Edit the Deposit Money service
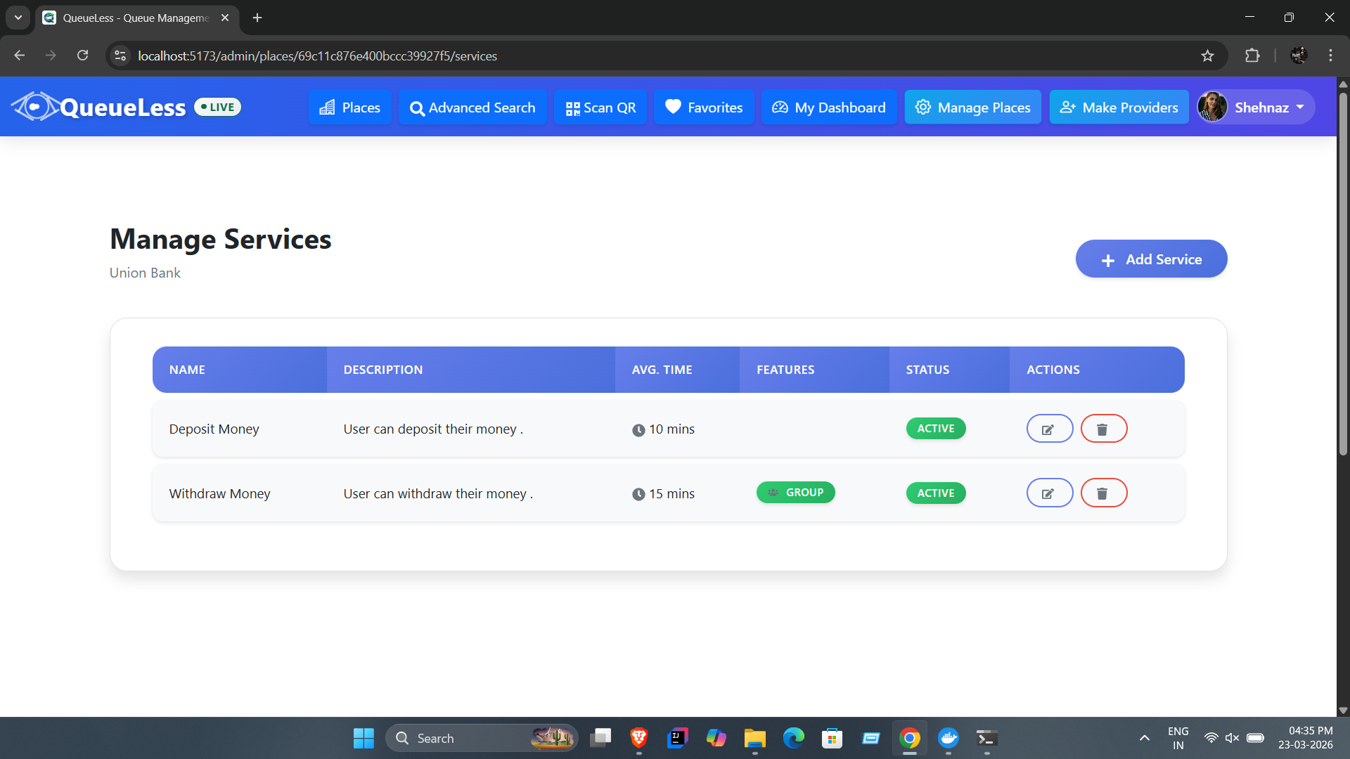Viewport: 1350px width, 759px height. pos(1049,429)
